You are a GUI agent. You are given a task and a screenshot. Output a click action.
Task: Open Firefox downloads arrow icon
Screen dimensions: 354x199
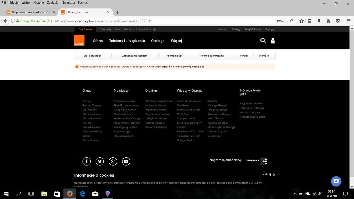(x=319, y=21)
